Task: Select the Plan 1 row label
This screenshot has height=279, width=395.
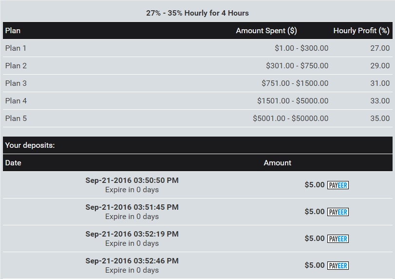Action: (x=16, y=48)
